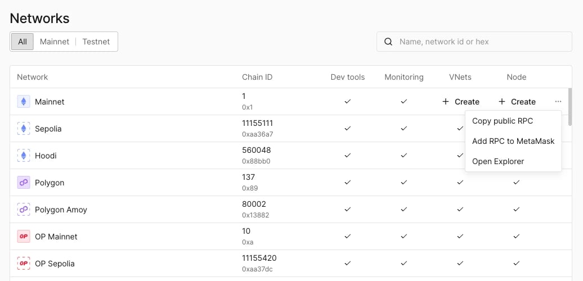
Task: Click Monitoring checkmark in Hoodi row
Action: (404, 156)
